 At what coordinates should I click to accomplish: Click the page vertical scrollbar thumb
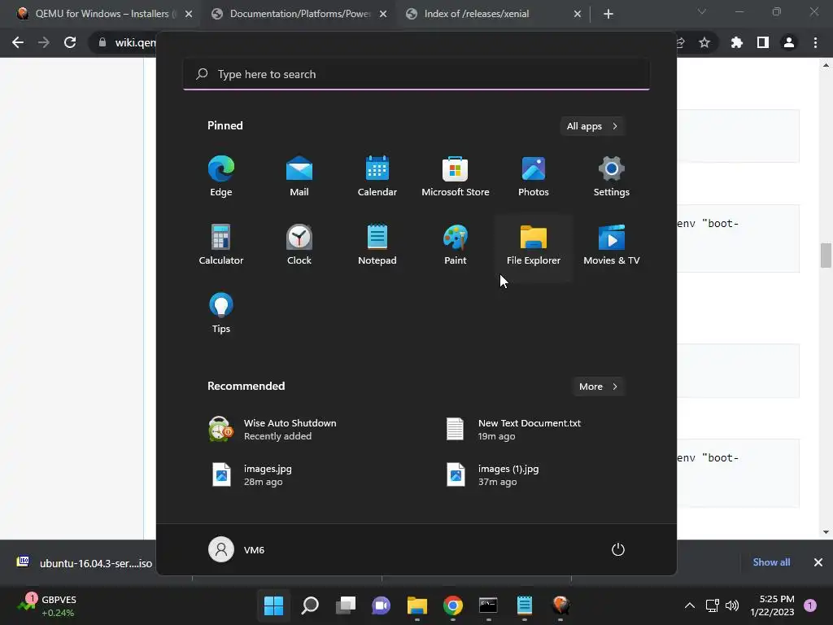pyautogui.click(x=826, y=256)
